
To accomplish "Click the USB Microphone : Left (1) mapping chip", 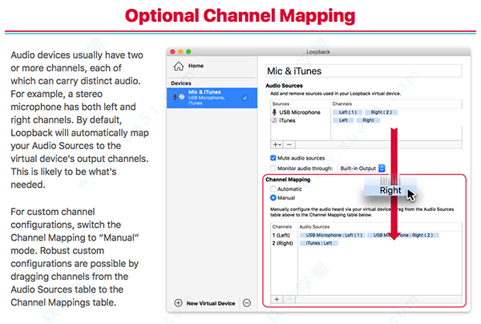I will [x=332, y=235].
